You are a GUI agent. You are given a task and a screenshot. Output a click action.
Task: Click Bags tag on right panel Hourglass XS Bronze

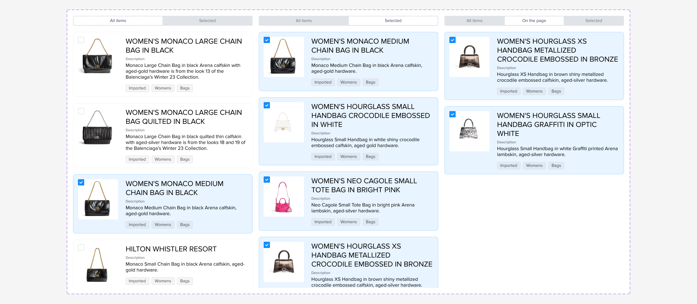click(x=556, y=91)
